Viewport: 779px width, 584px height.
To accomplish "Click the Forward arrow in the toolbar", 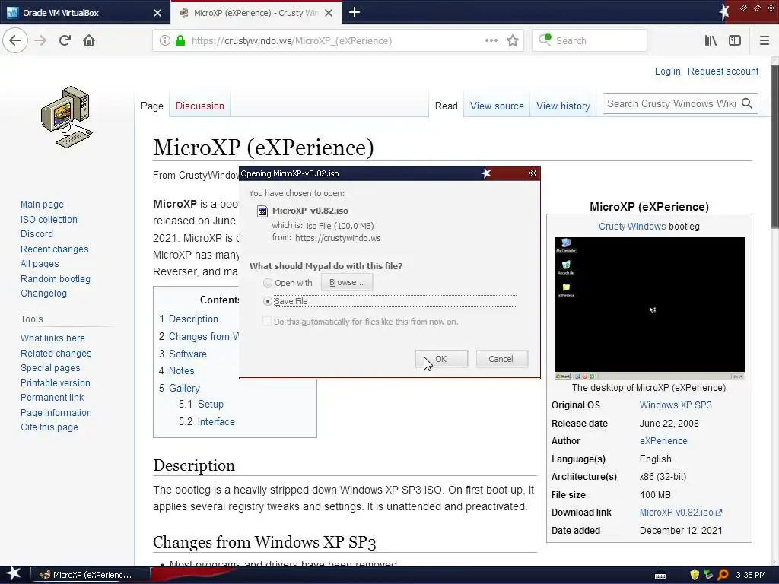I will [x=40, y=40].
